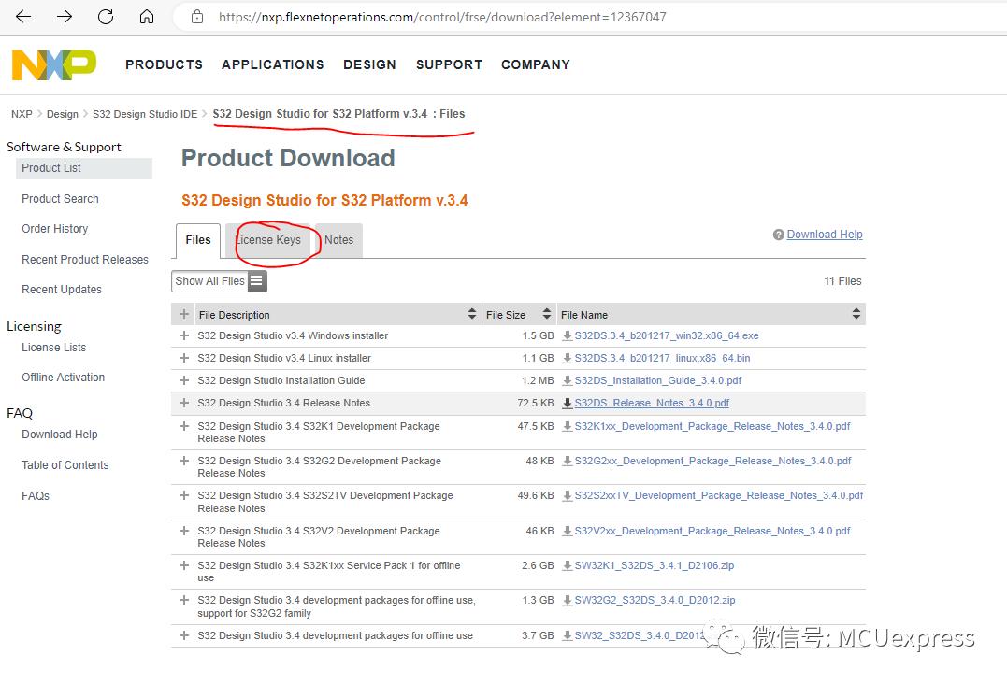
Task: Go forward with the browser forward arrow
Action: click(65, 17)
